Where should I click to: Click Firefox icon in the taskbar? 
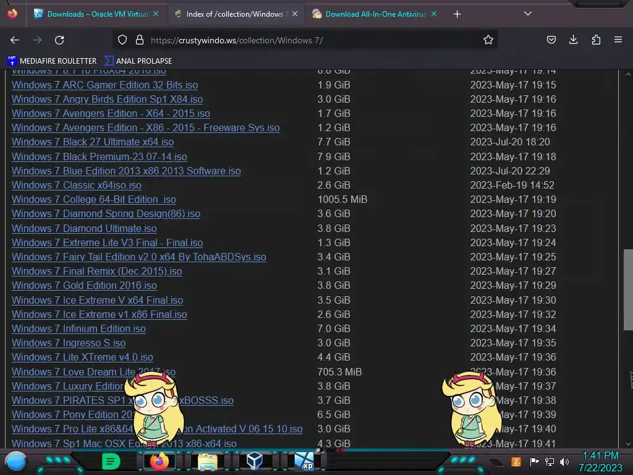(x=159, y=461)
